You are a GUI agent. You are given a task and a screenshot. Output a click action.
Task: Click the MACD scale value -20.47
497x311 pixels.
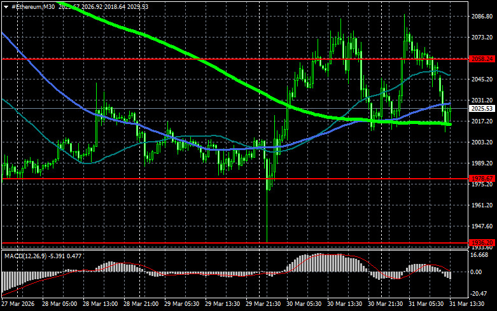pos(479,294)
